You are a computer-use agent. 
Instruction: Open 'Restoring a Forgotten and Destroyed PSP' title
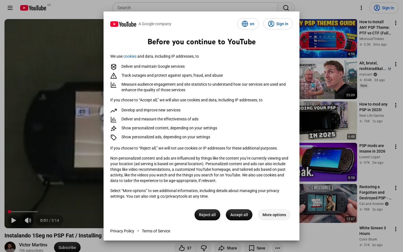pyautogui.click(x=375, y=192)
